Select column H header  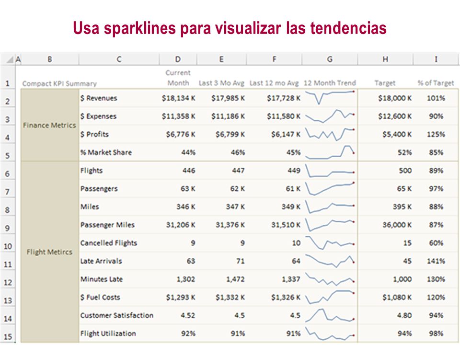click(x=385, y=59)
